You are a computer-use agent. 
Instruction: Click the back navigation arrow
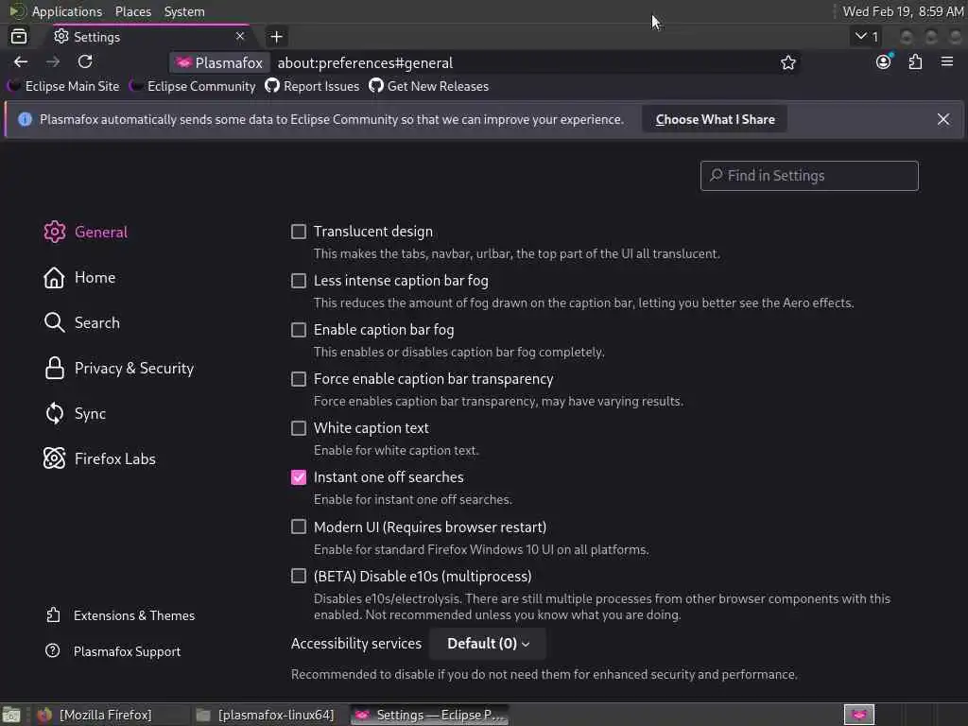click(x=21, y=62)
